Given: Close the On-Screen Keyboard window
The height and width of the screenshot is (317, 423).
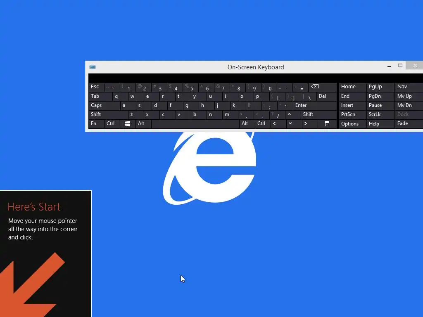Looking at the screenshot, I should [x=415, y=66].
